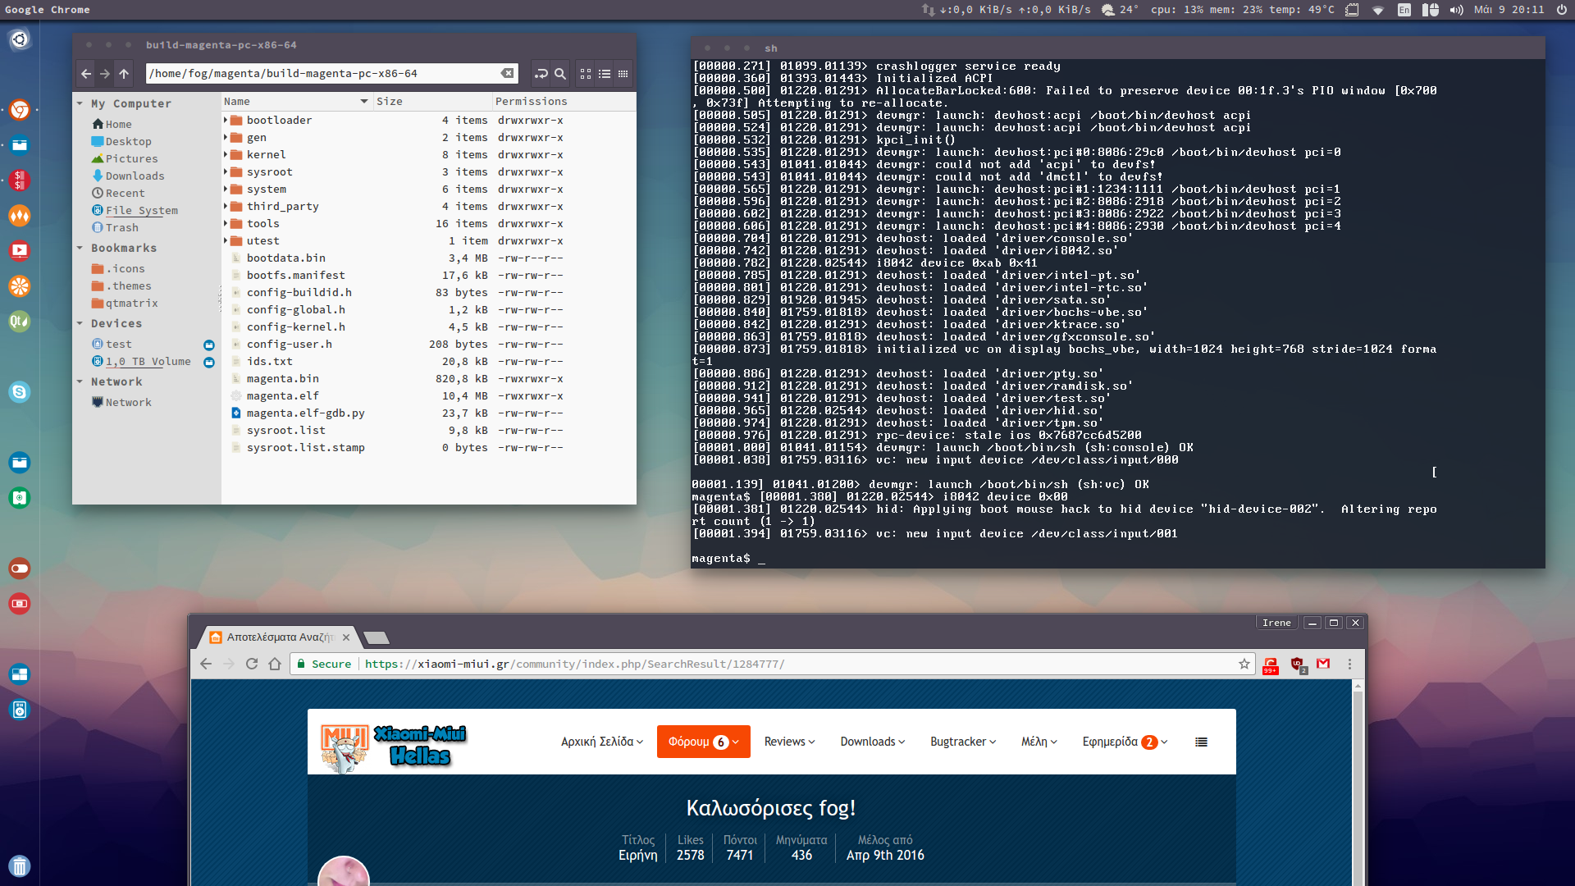
Task: Clear the file manager location bar
Action: point(508,74)
